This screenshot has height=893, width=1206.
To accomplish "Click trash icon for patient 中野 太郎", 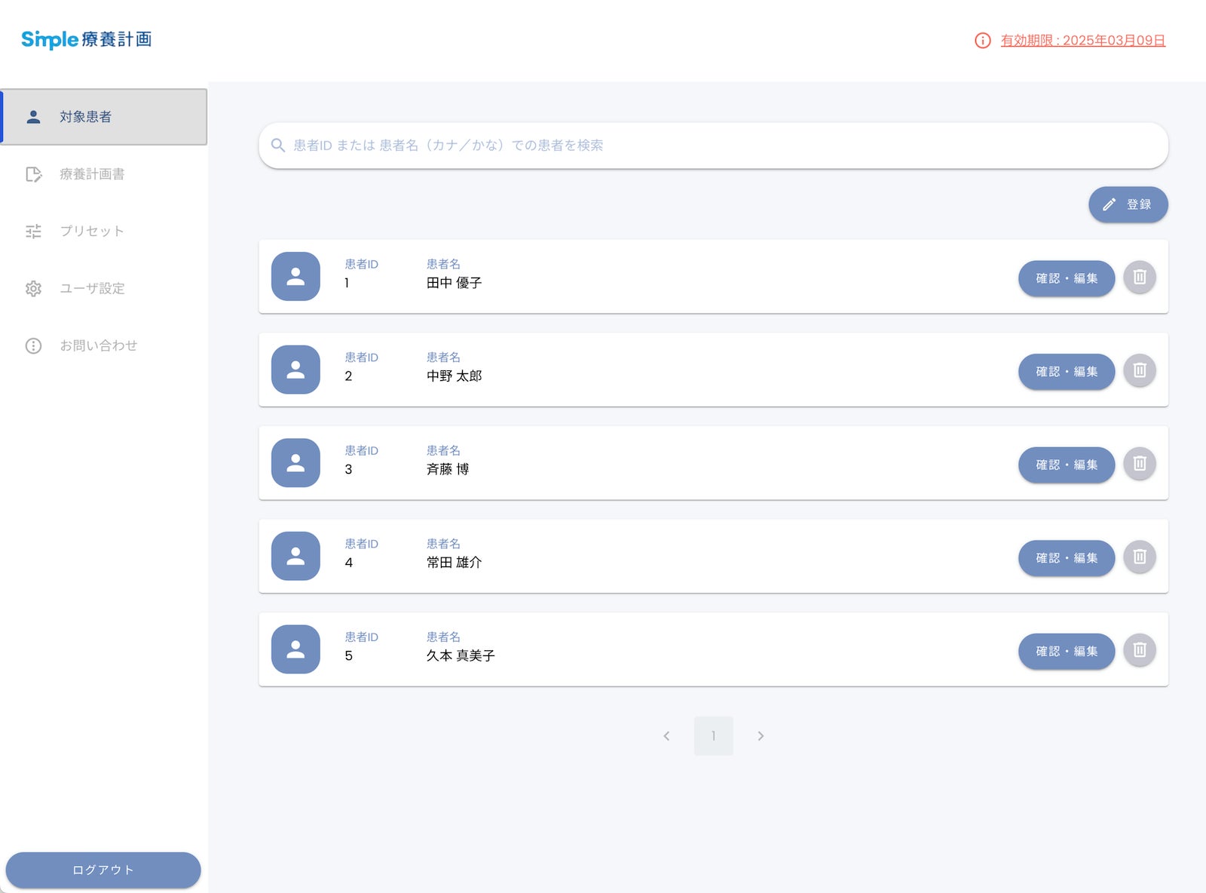I will pyautogui.click(x=1139, y=370).
